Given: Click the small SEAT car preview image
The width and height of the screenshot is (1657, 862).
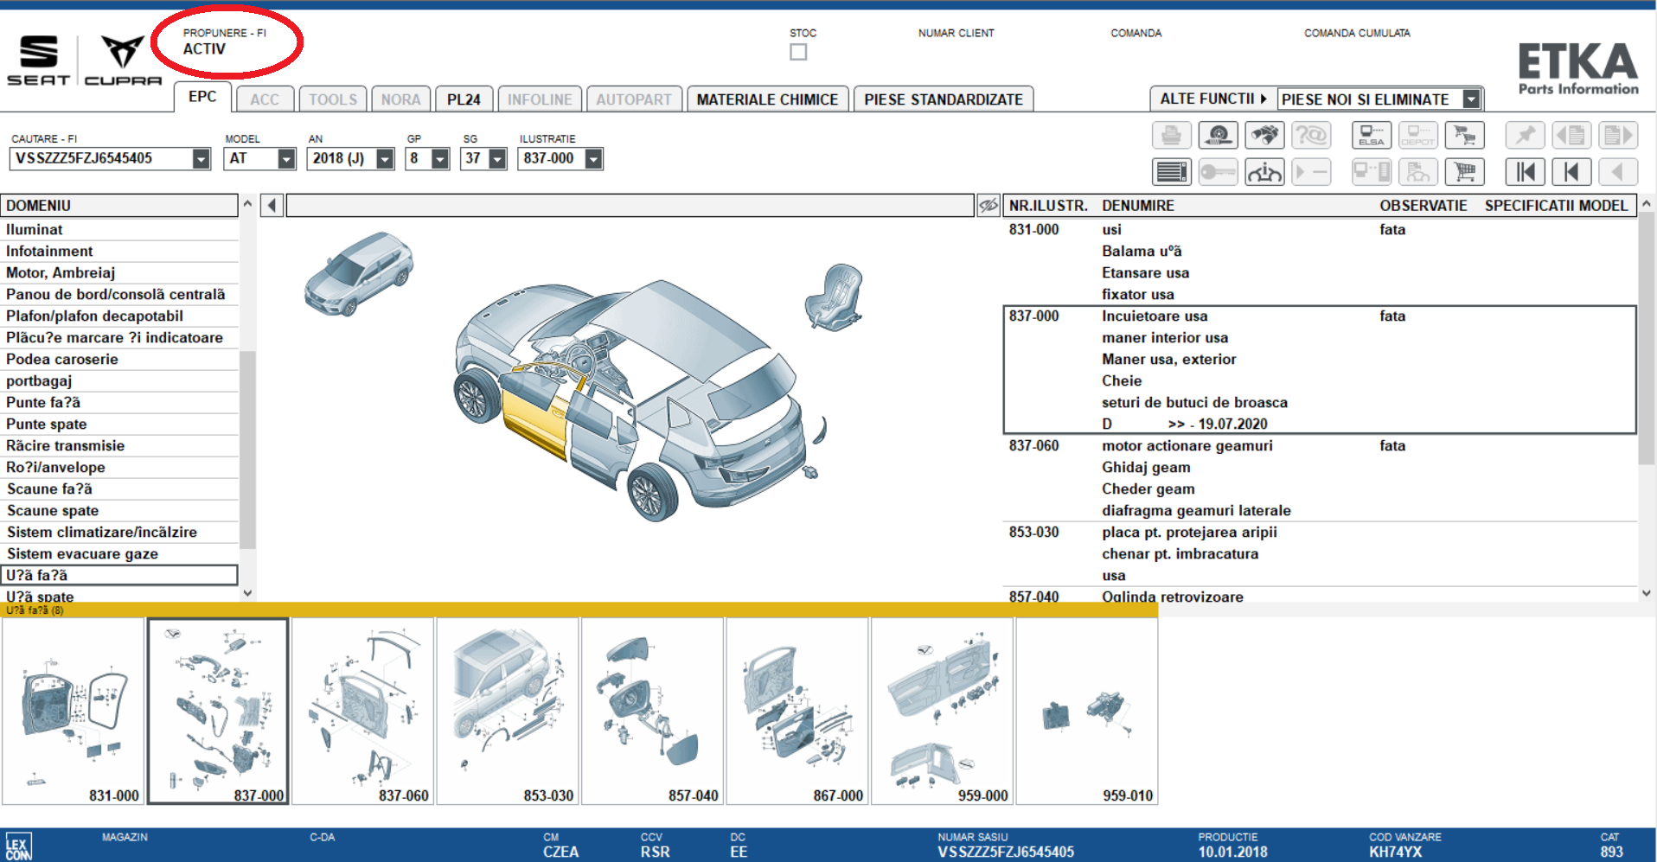Looking at the screenshot, I should tap(359, 272).
